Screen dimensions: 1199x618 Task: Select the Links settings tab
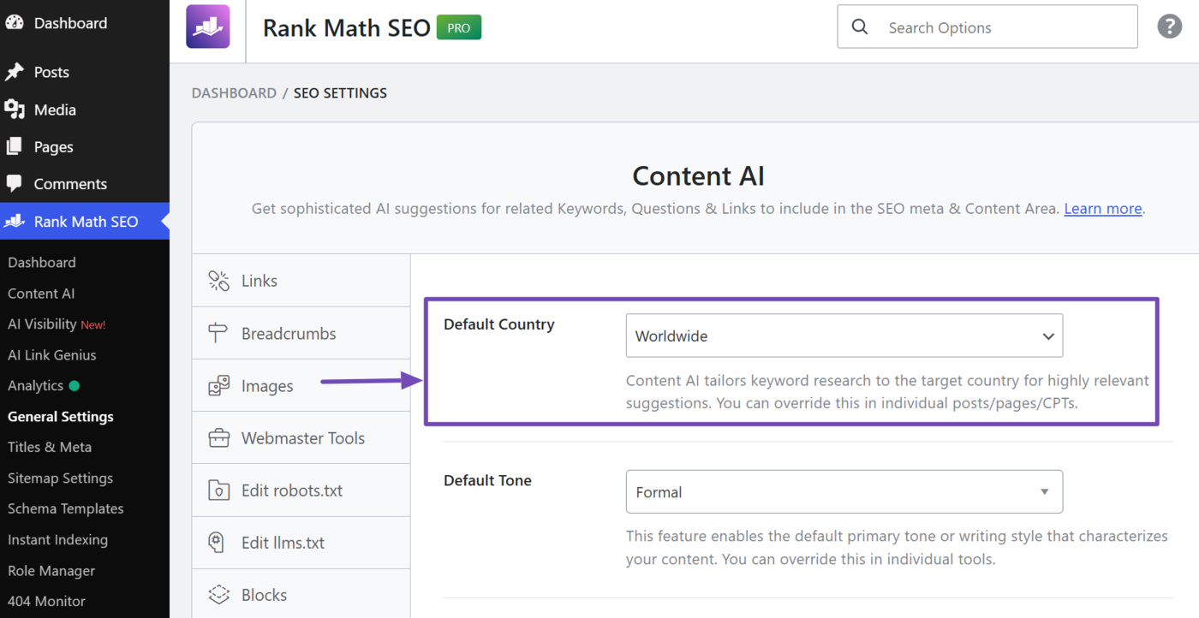[x=301, y=281]
